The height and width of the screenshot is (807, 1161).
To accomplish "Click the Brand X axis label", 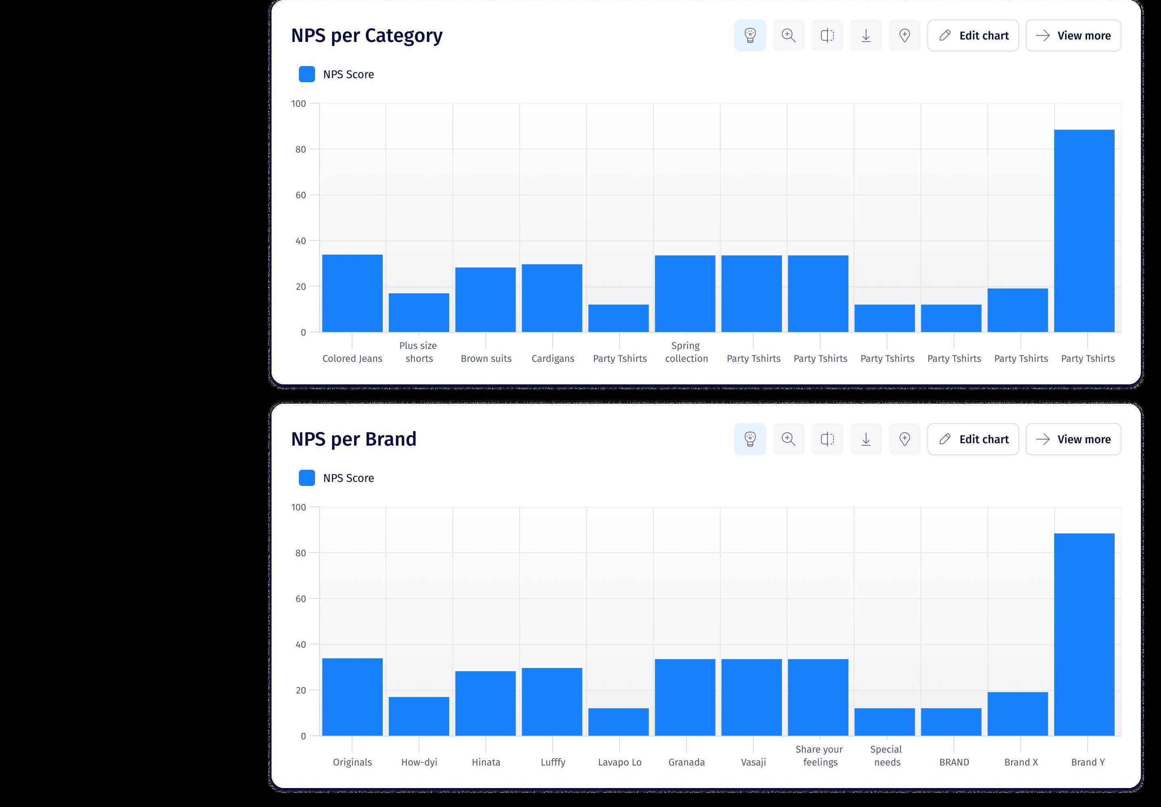I will tap(1021, 762).
